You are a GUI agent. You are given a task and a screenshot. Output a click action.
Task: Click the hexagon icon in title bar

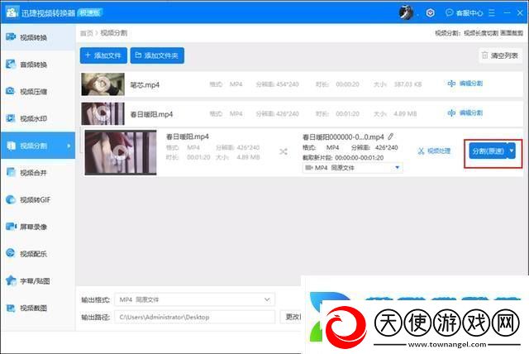[x=430, y=13]
